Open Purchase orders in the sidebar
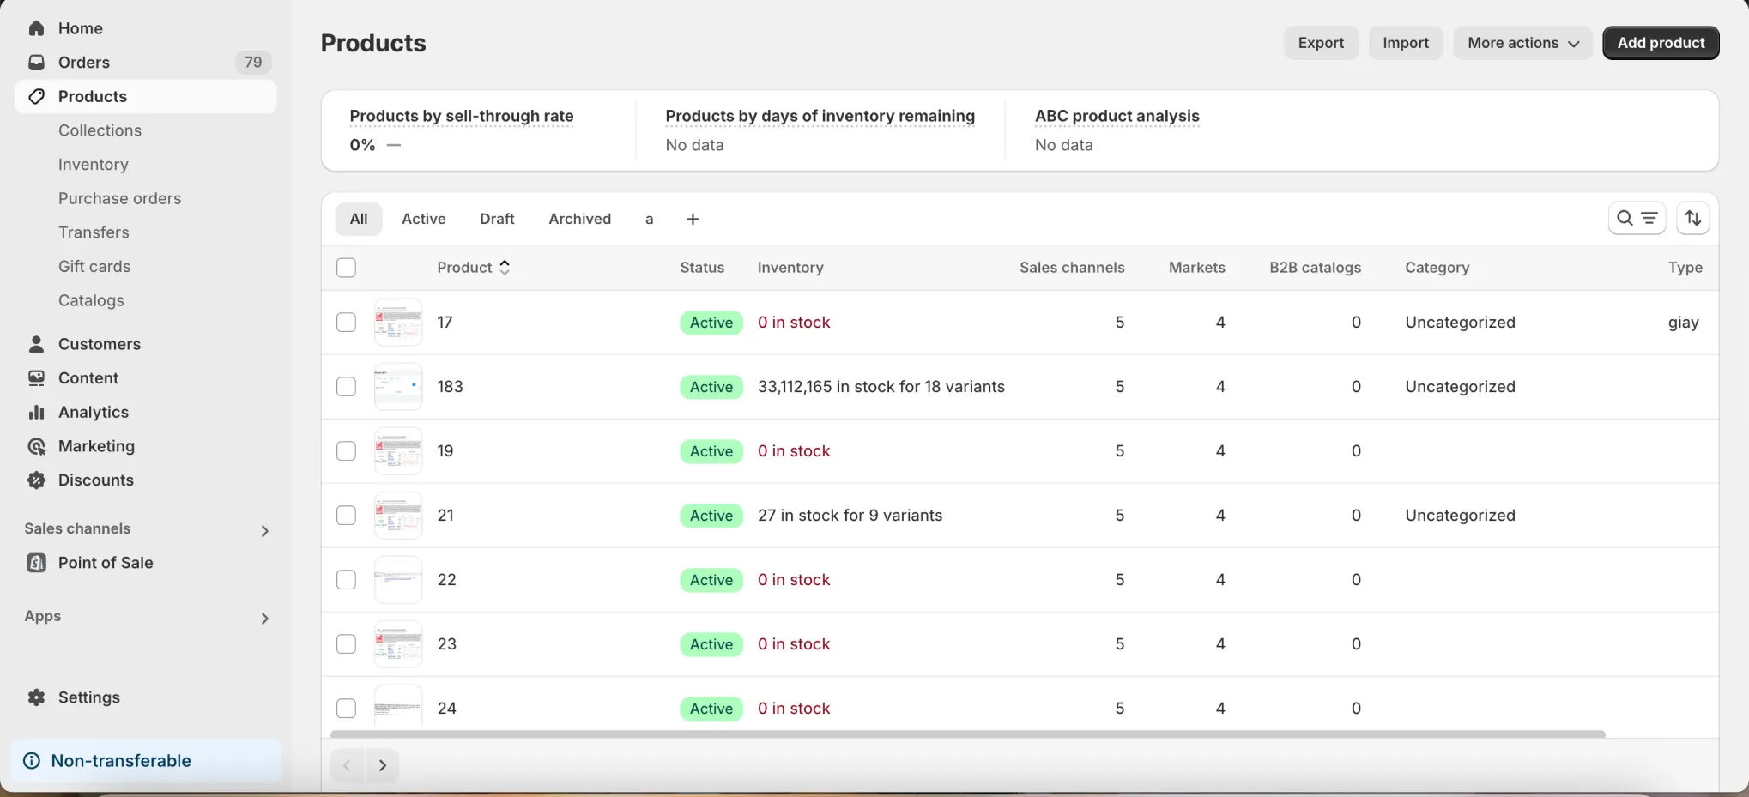This screenshot has height=797, width=1749. [120, 198]
